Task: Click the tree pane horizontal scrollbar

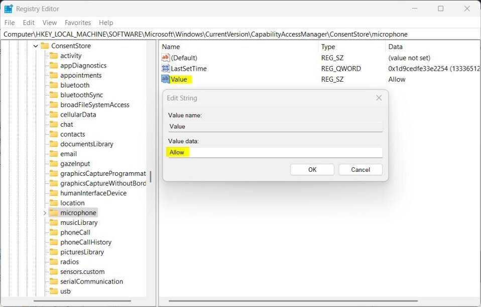Action: pyautogui.click(x=82, y=301)
